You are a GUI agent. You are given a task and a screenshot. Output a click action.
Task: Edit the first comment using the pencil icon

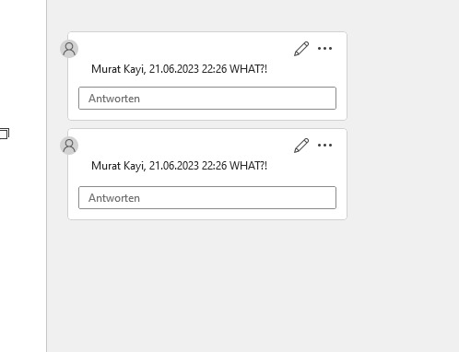[x=301, y=49]
